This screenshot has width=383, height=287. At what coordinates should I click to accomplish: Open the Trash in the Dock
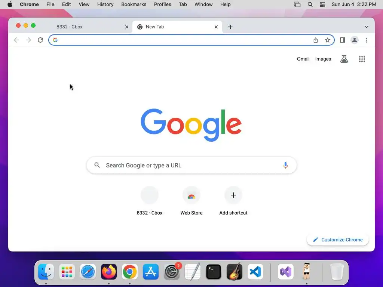337,271
